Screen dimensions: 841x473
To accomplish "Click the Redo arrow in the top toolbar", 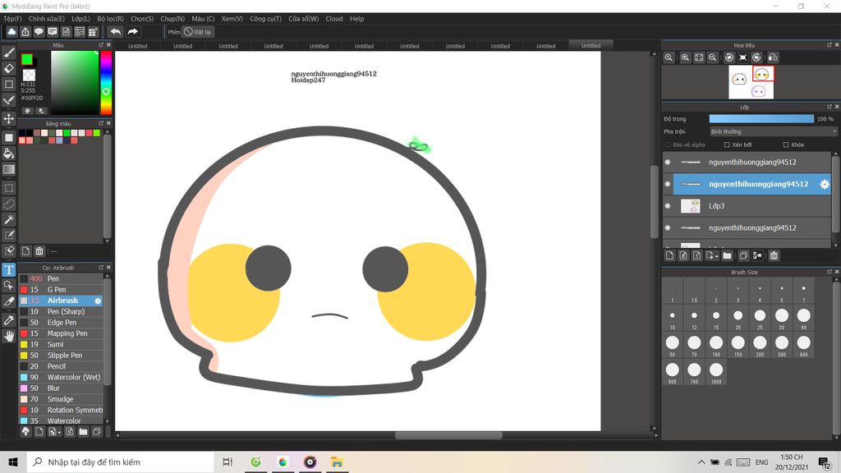I will tap(132, 32).
